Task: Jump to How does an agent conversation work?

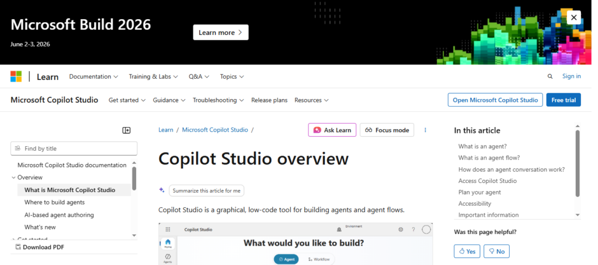Action: pyautogui.click(x=512, y=169)
